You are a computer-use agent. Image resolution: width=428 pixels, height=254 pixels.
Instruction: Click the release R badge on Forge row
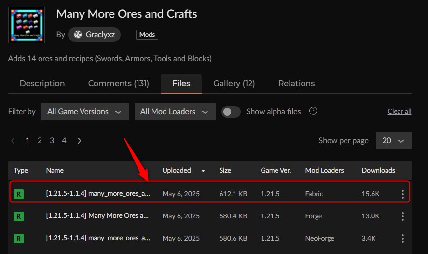point(19,216)
